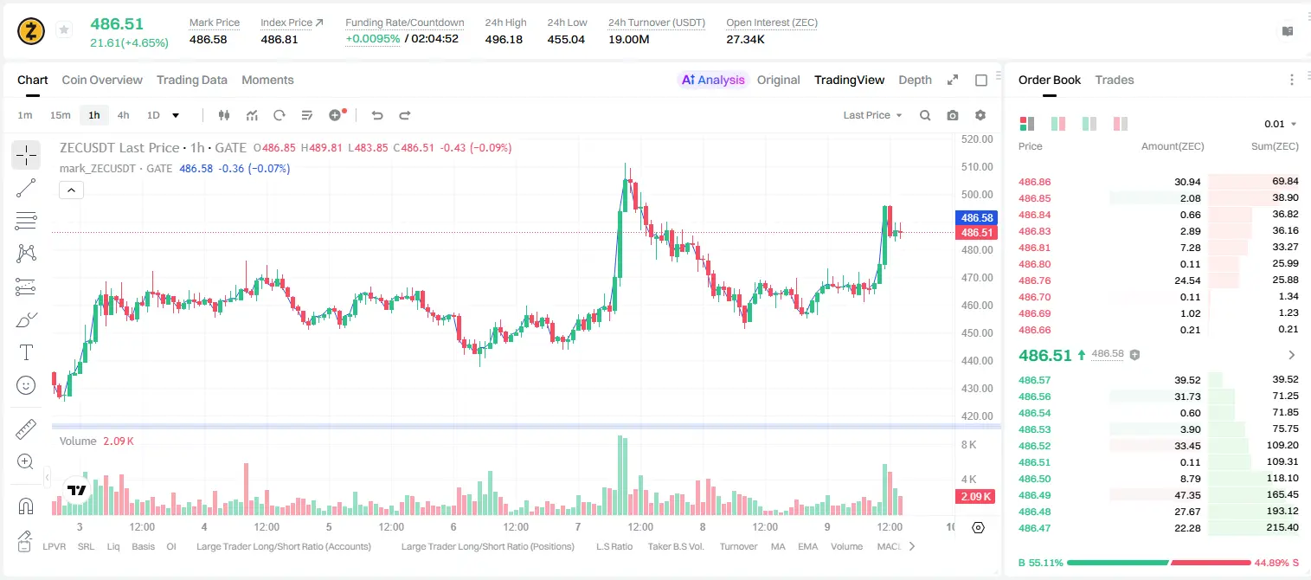The width and height of the screenshot is (1311, 580).
Task: Select the ruler measure tool
Action: coord(26,429)
